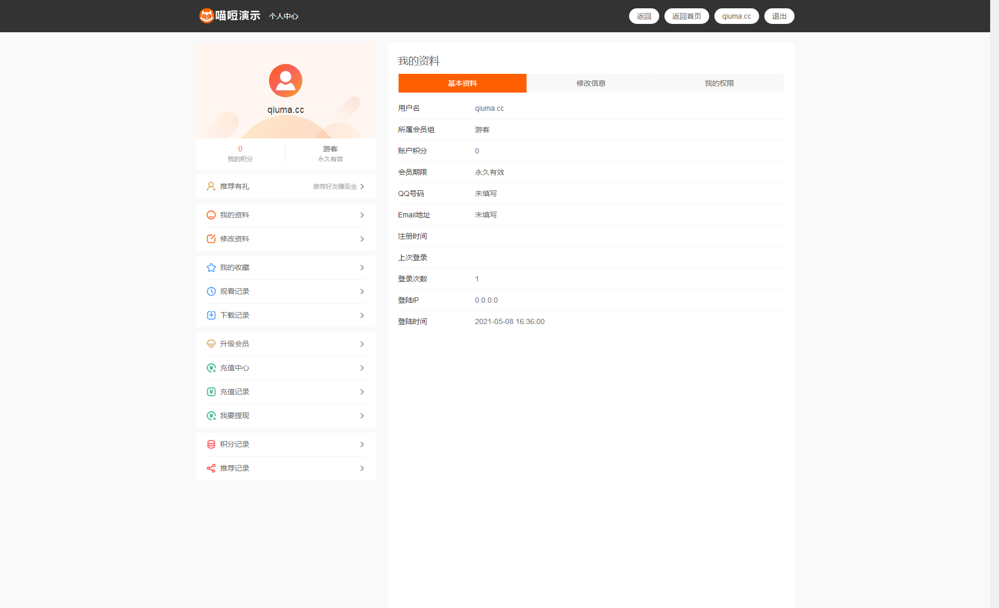Select the 基本资料 tab
The width and height of the screenshot is (999, 608).
coord(462,83)
